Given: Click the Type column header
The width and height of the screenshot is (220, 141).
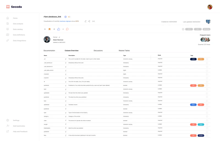Looking at the screenshot, I should (125, 56).
